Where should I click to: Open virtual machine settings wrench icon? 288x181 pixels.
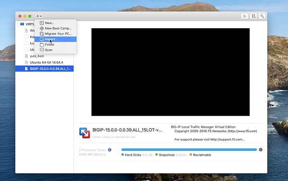tap(262, 16)
